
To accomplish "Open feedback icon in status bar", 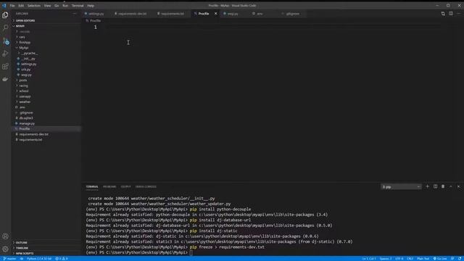I will pyautogui.click(x=452, y=259).
